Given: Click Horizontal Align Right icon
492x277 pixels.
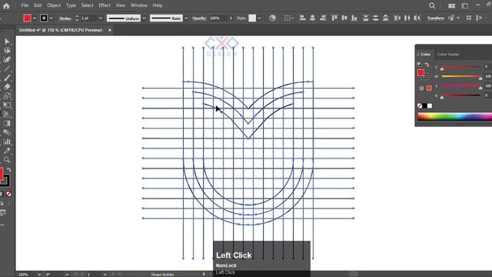Looking at the screenshot, I should coord(323,18).
